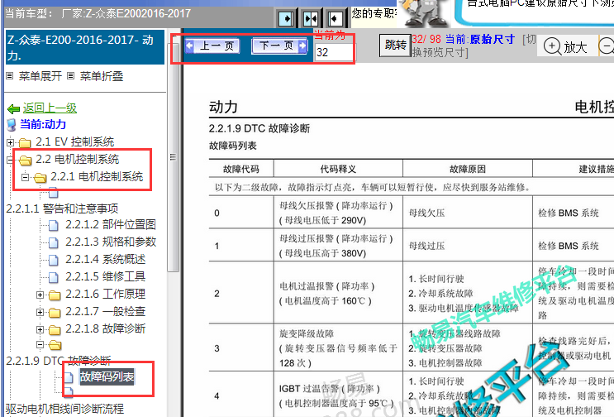Select 故障码列表 tree item
This screenshot has width=614, height=417.
(107, 376)
